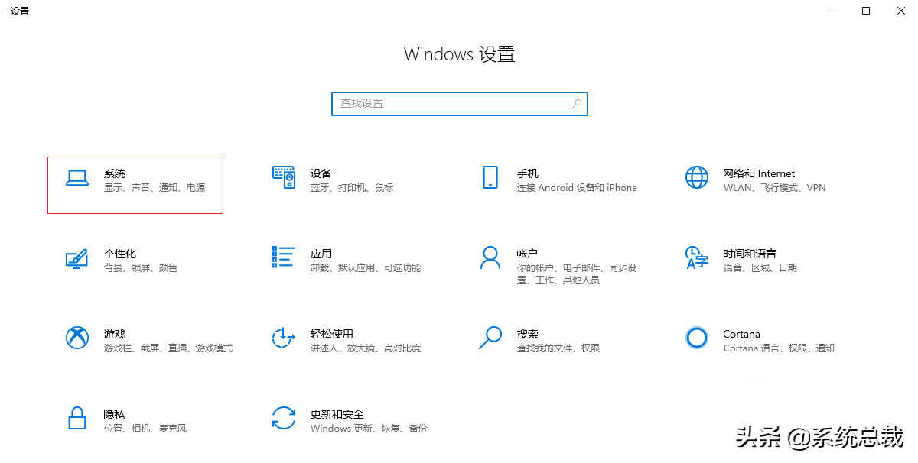Image resolution: width=918 pixels, height=463 pixels.
Task: Click the 个性化 paintbrush icon
Action: (77, 257)
